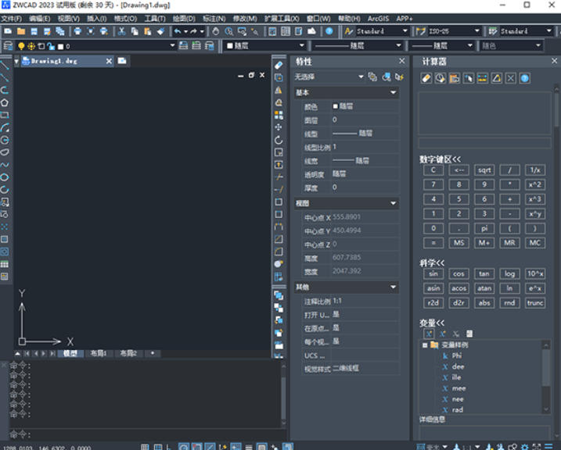Image resolution: width=561 pixels, height=450 pixels.
Task: Click the Open folder icon
Action: [21, 31]
